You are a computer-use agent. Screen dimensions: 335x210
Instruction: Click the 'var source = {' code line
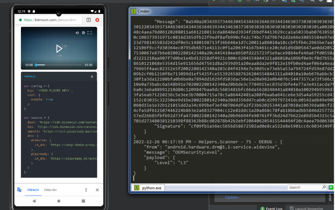(37, 118)
